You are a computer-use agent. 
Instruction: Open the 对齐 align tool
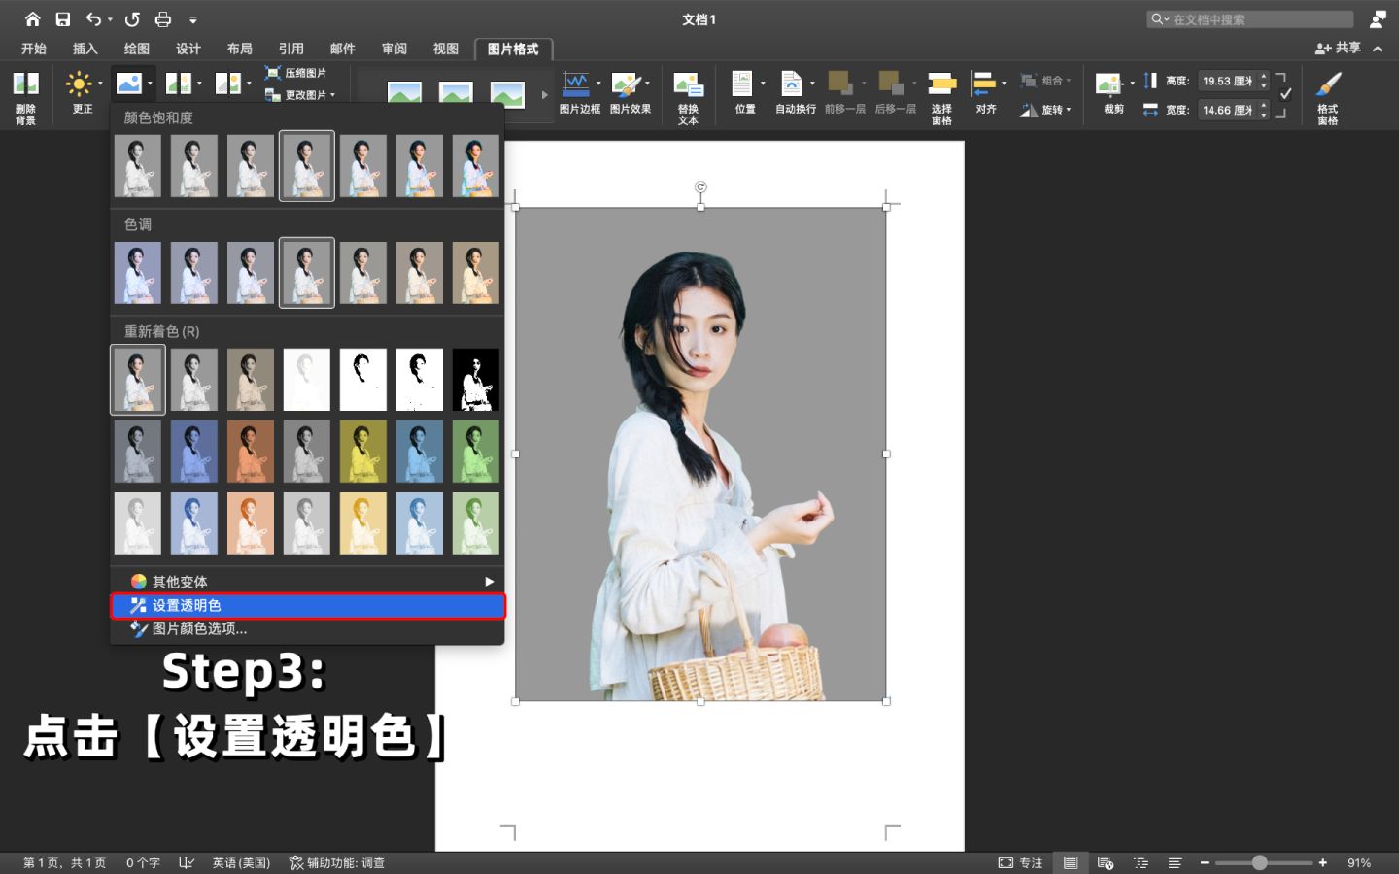click(987, 92)
